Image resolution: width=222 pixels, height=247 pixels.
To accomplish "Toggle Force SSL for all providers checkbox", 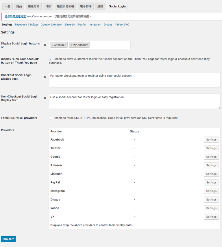I will coord(51,118).
